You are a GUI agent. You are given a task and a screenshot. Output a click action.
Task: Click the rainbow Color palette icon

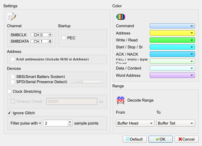click(121, 17)
